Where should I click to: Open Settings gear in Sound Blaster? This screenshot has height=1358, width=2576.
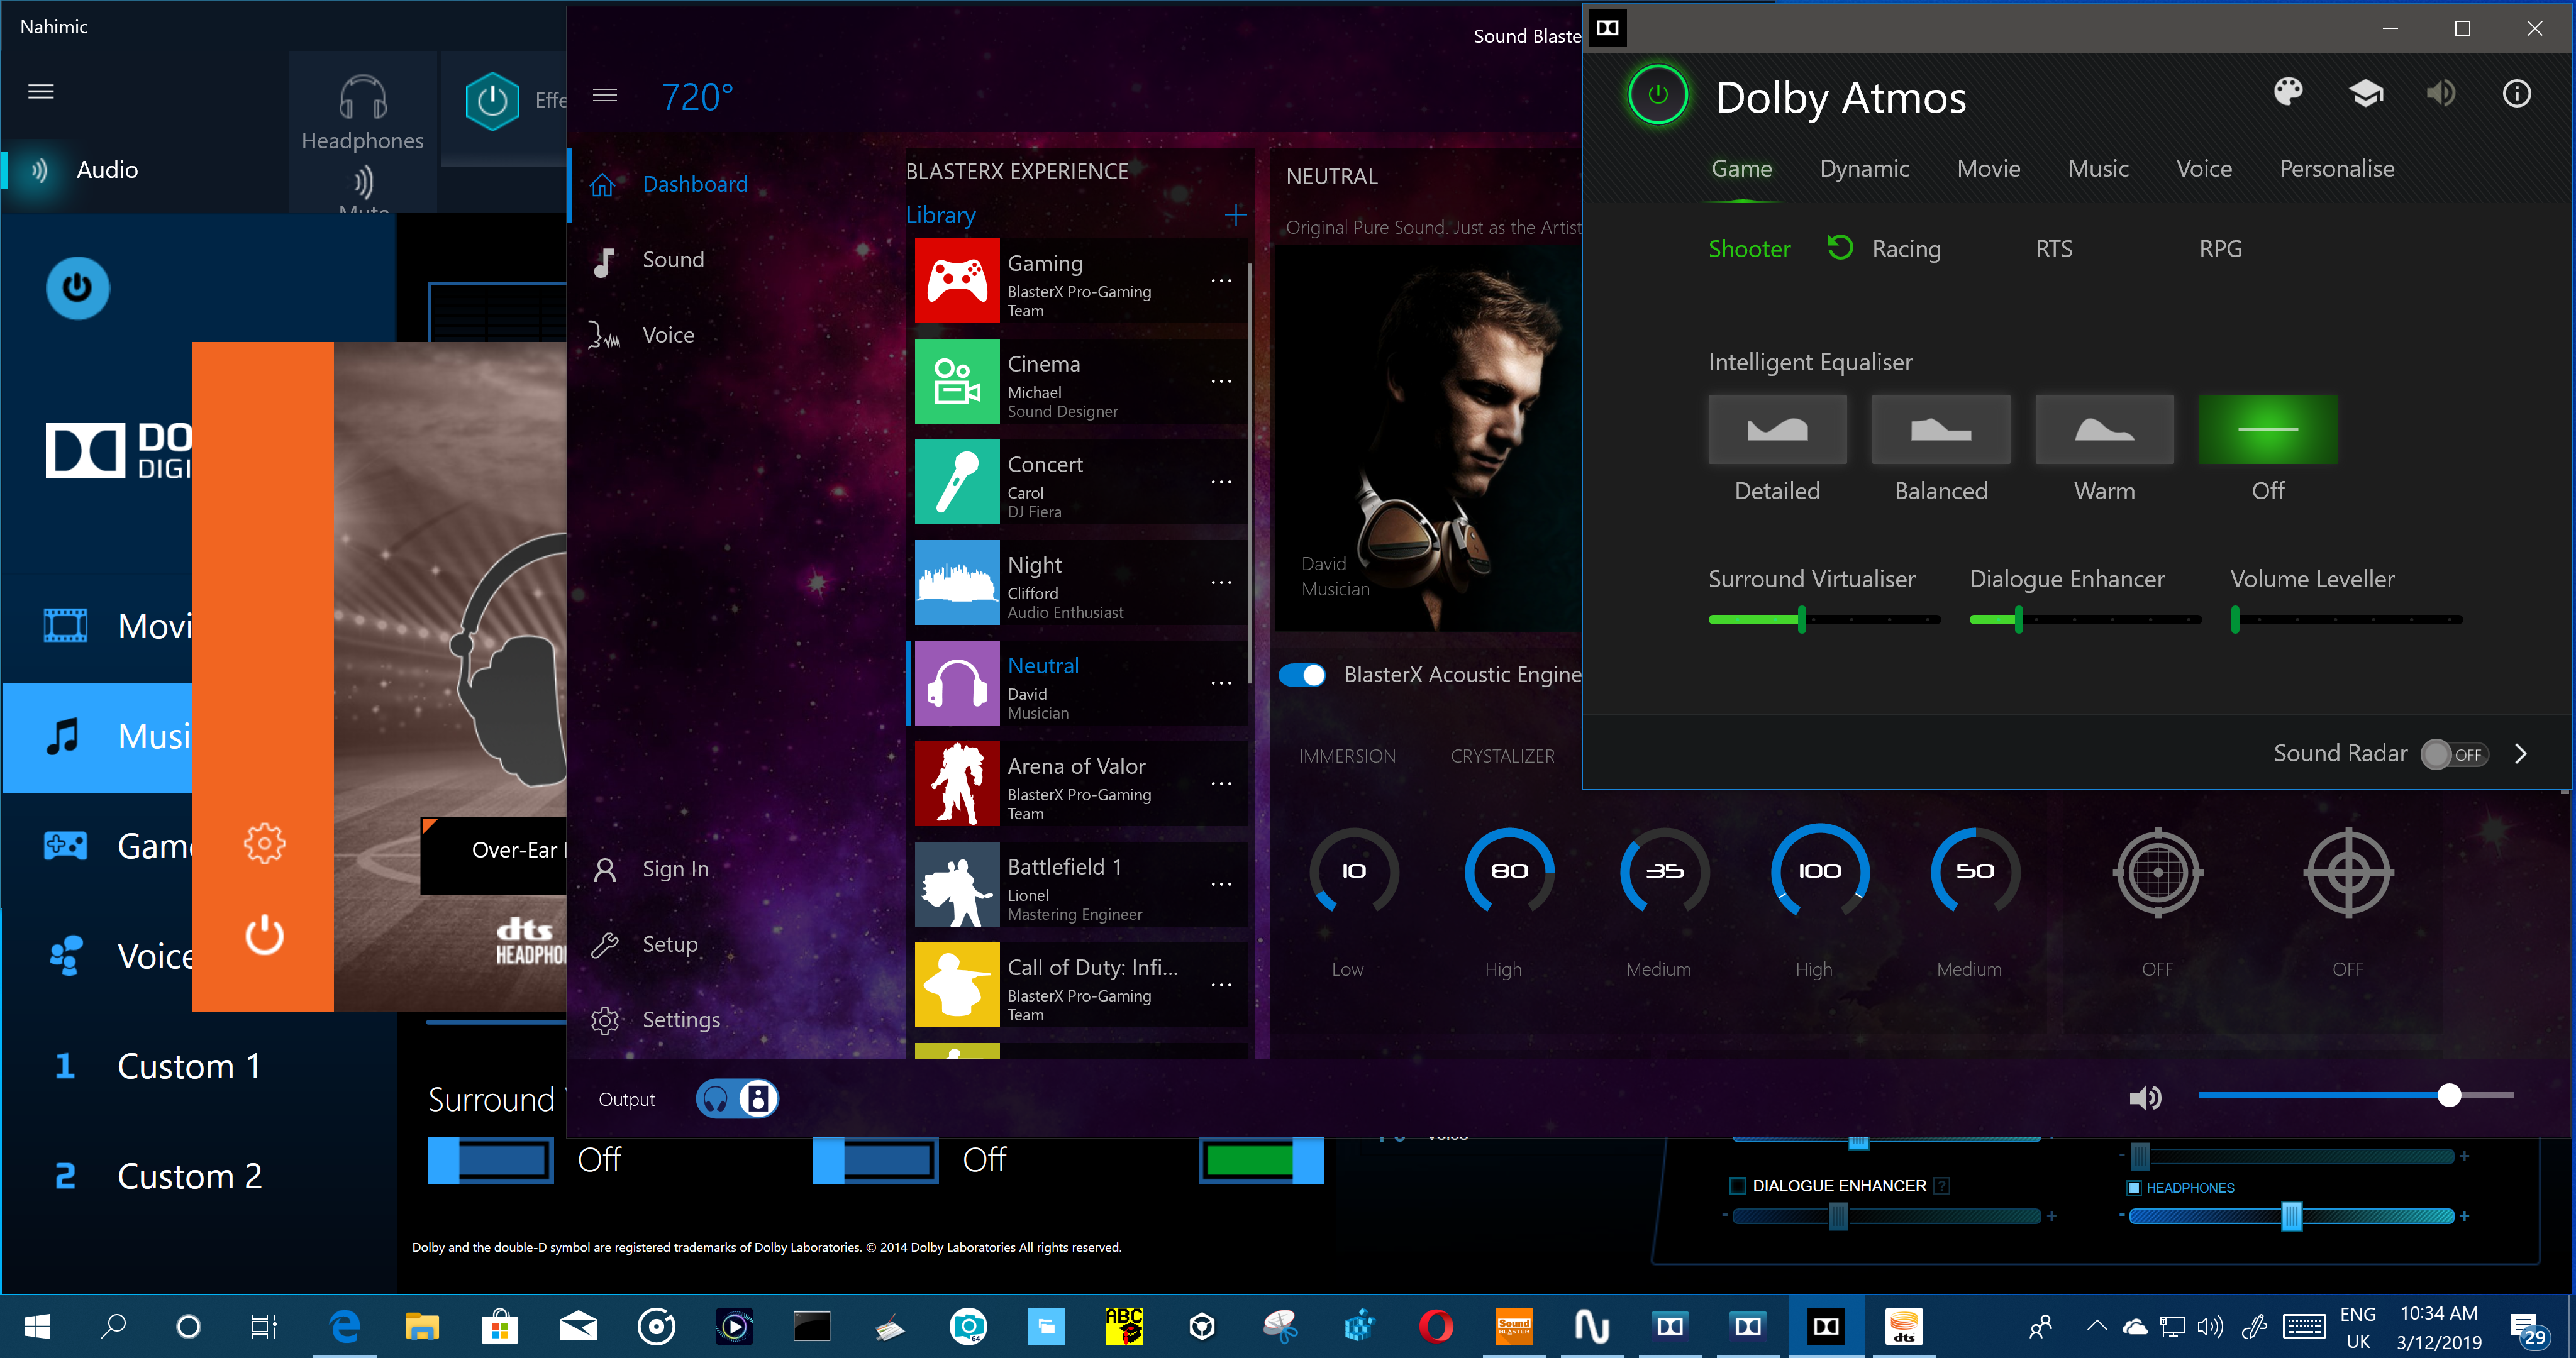(x=605, y=1020)
